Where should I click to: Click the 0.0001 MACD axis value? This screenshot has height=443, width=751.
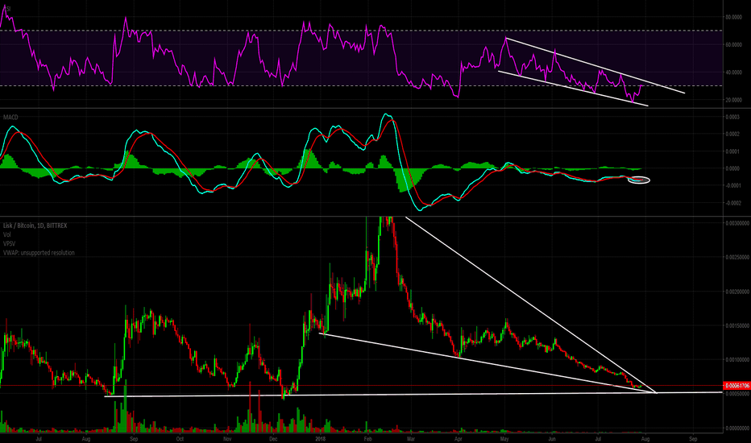pyautogui.click(x=732, y=151)
